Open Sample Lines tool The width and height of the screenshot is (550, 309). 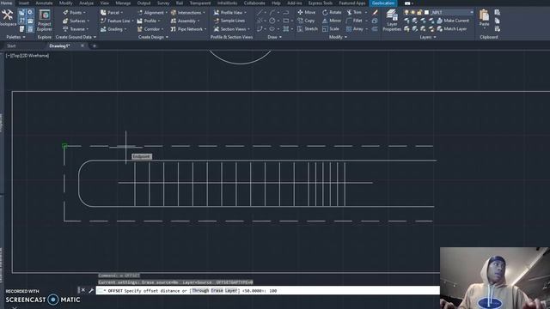pos(229,21)
